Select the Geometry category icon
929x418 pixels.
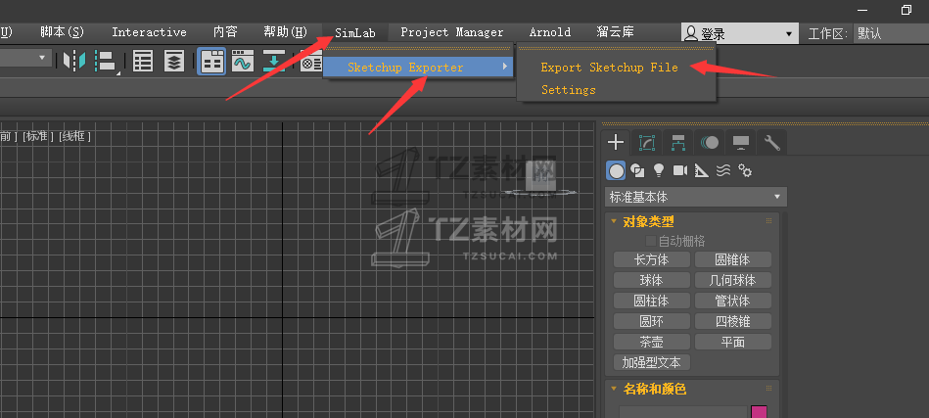point(616,171)
